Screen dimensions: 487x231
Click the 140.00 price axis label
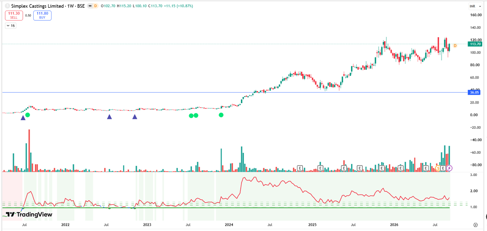click(x=475, y=28)
